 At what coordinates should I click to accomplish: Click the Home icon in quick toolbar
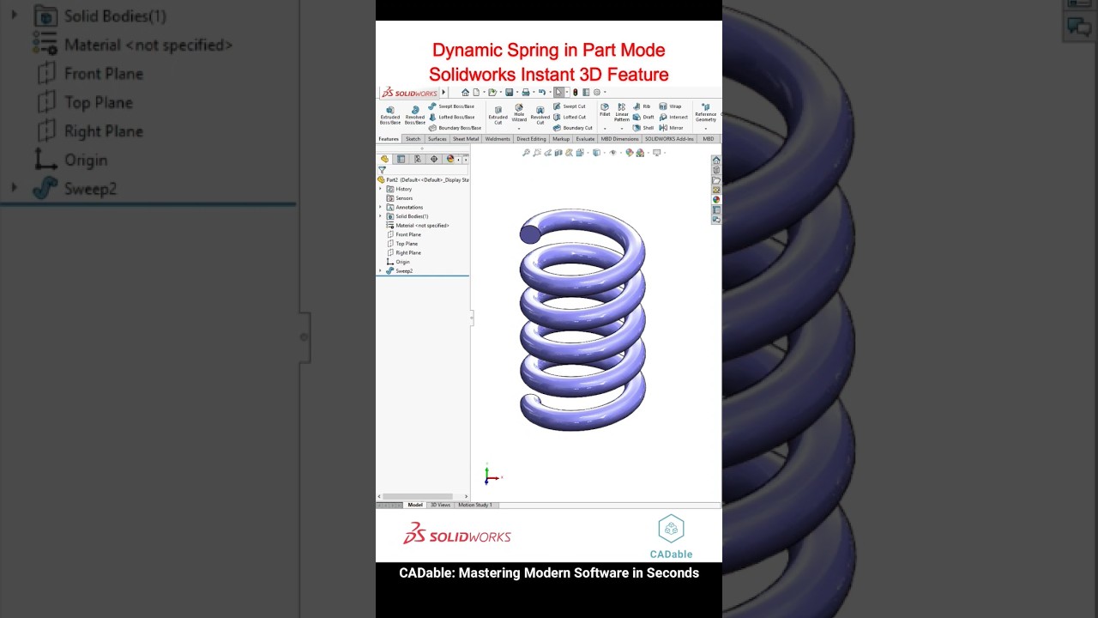tap(465, 92)
